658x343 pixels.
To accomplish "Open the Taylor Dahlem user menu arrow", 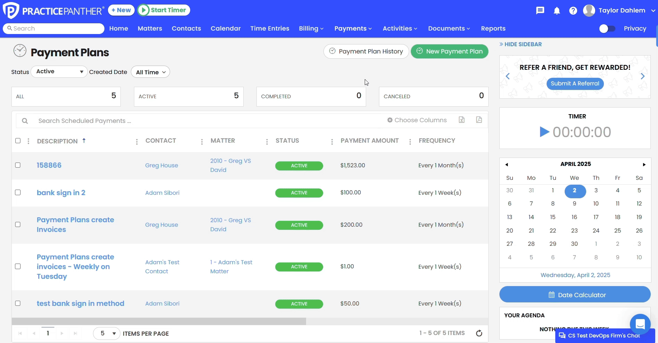I will 653,11.
